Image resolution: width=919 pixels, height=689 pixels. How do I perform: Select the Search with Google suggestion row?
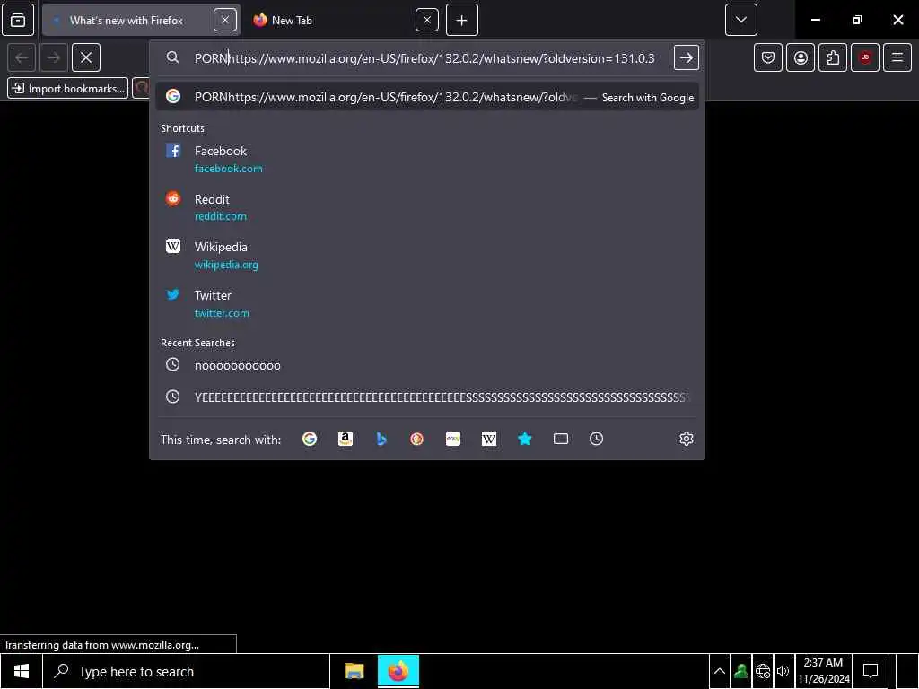[427, 97]
